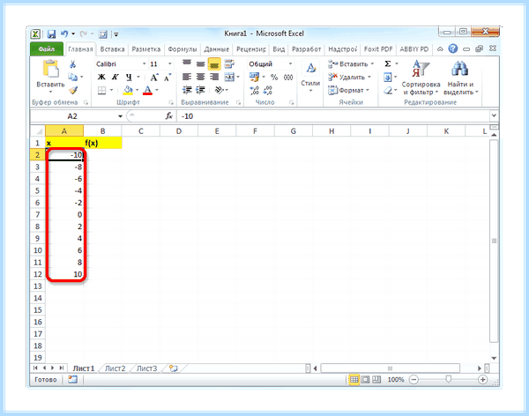This screenshot has width=529, height=416.
Task: Increase decimal places icon
Action: point(255,91)
